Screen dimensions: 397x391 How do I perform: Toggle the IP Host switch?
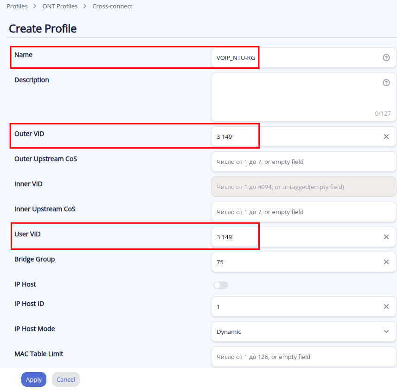221,285
